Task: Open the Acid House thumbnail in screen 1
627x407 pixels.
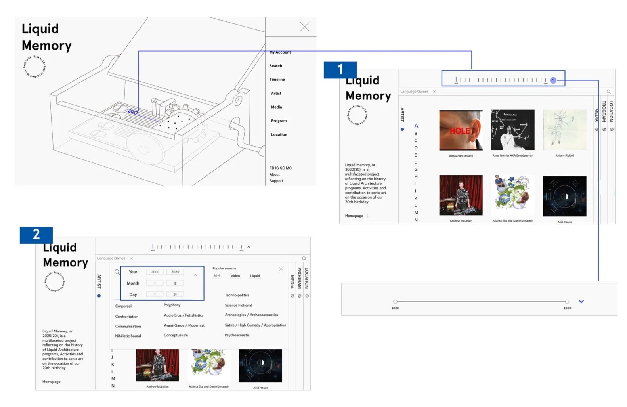Action: pyautogui.click(x=565, y=196)
